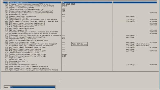Image resolution: width=160 pixels, height=90 pixels.
Task: Select row 354 'Группа для печати в меню'
Action: point(80,7)
